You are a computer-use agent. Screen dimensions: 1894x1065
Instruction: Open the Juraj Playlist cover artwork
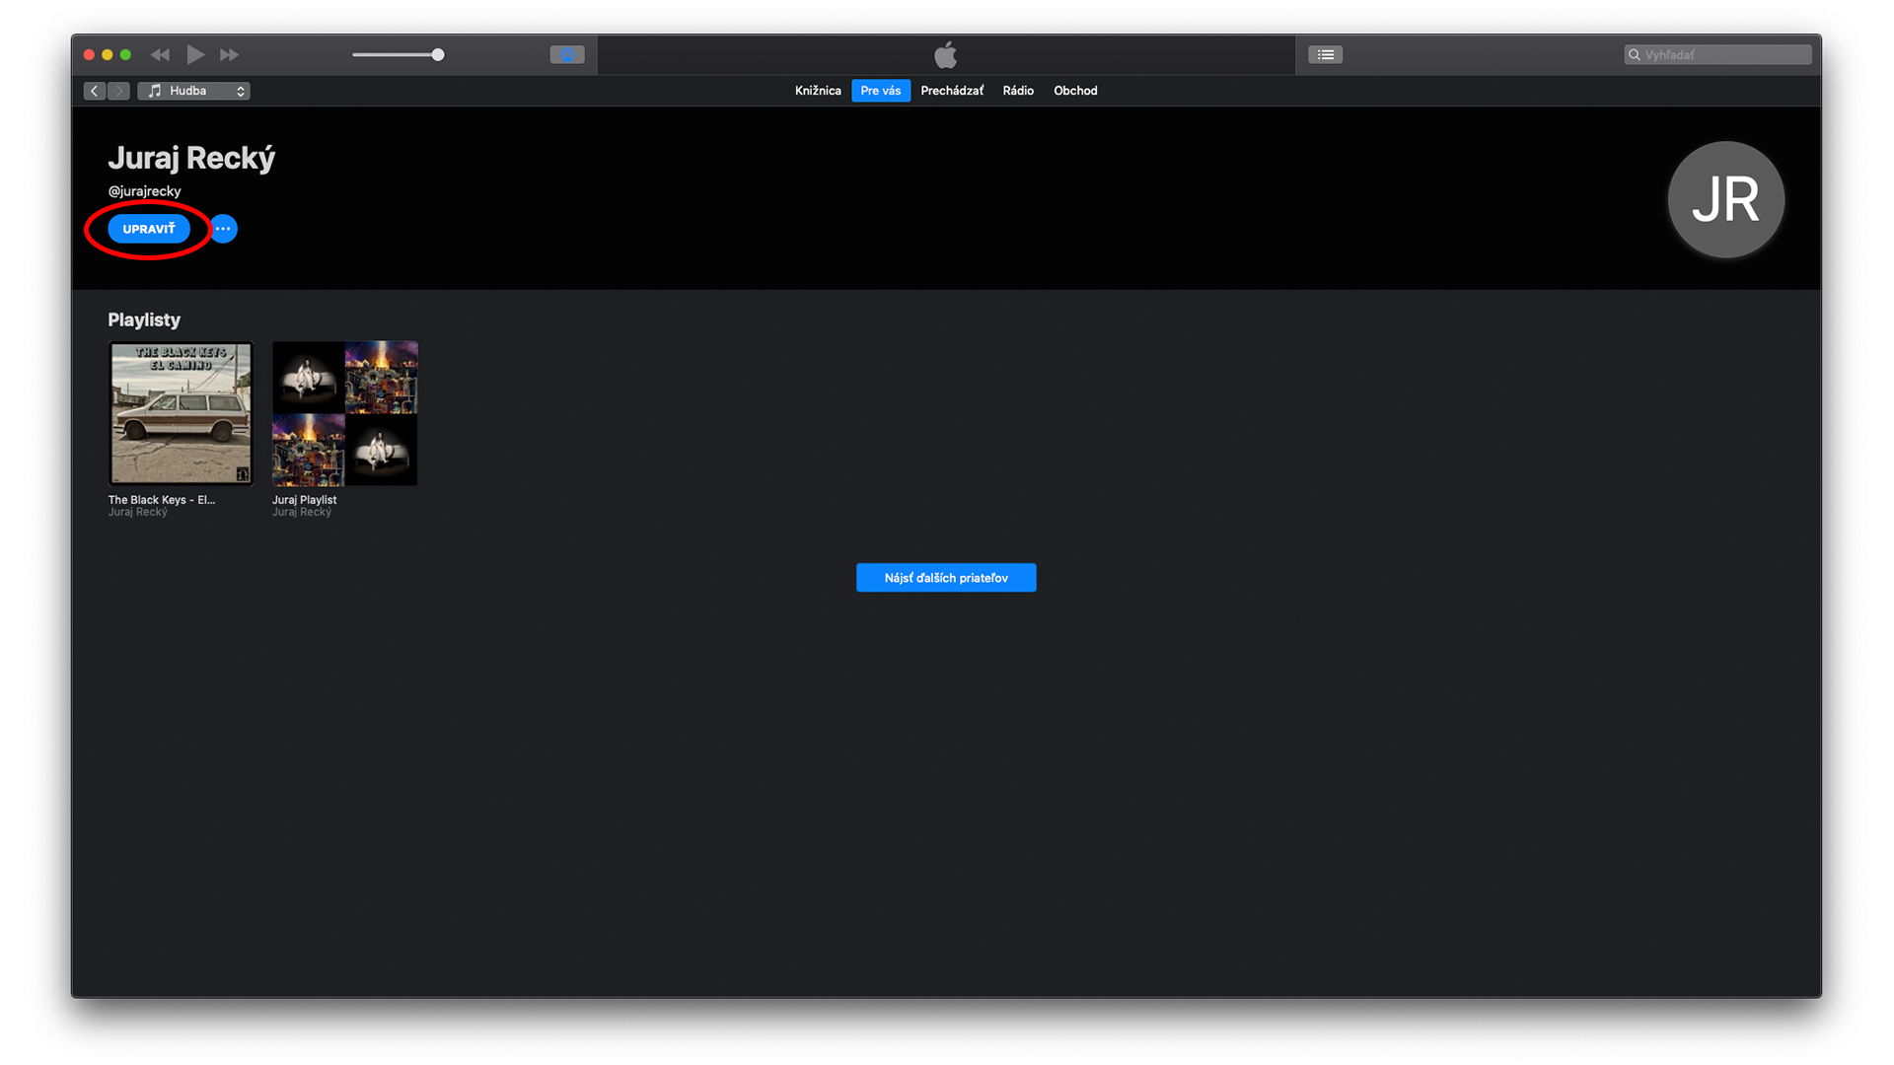pos(345,413)
